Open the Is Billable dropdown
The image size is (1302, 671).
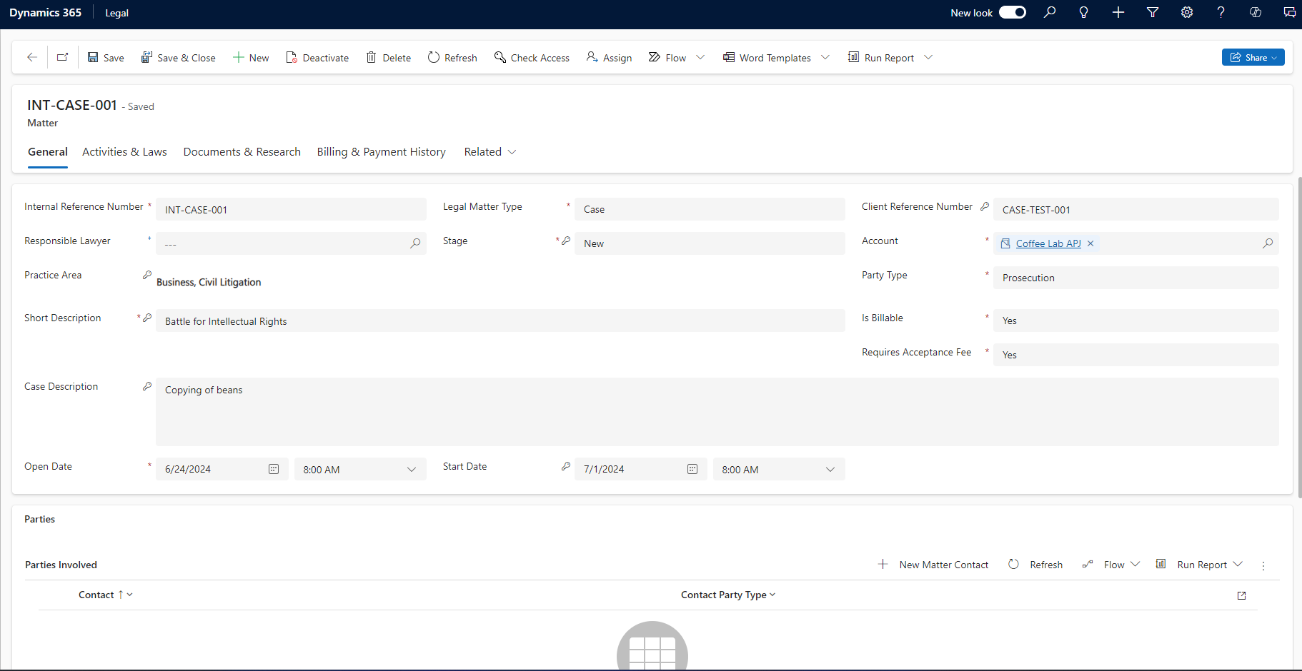(1135, 321)
